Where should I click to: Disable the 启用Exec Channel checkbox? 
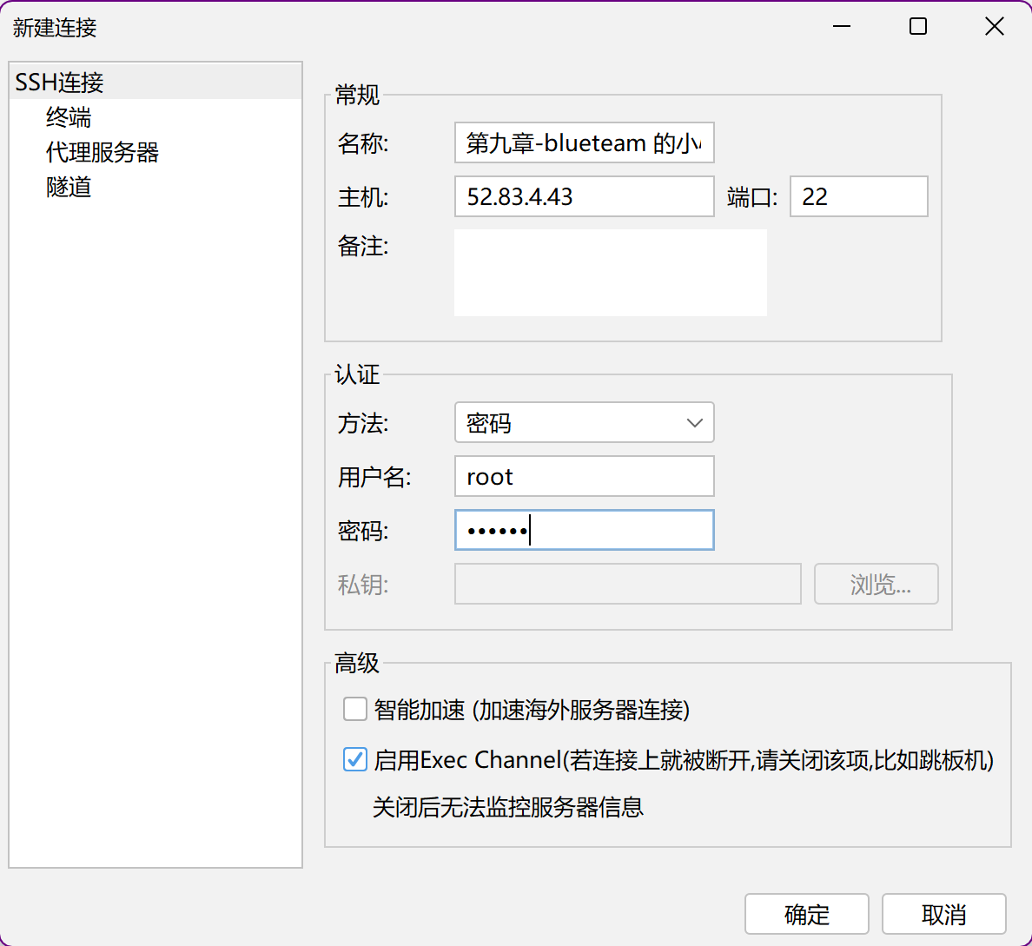coord(355,760)
